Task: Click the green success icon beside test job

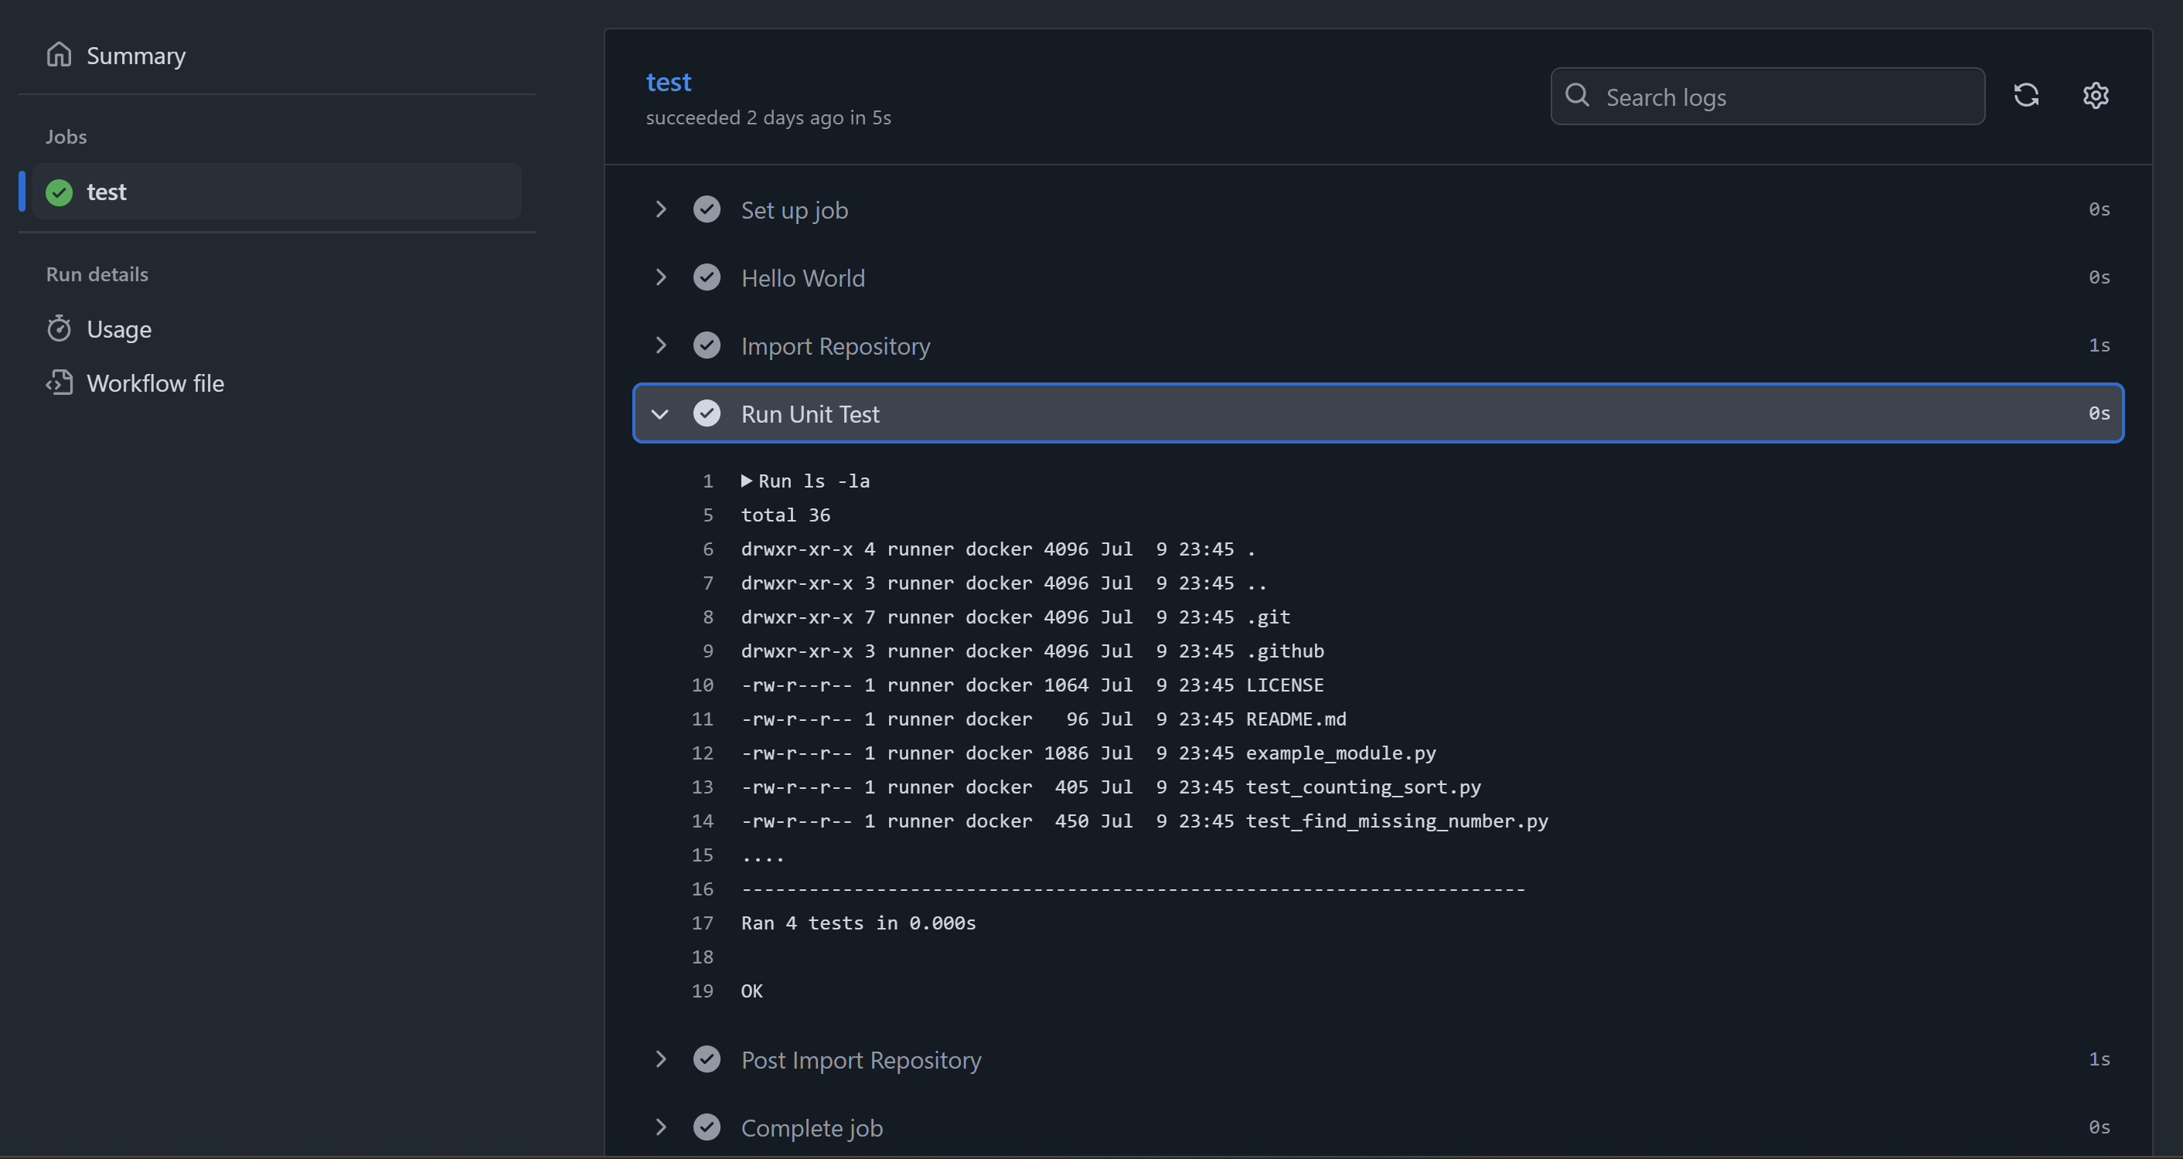Action: (x=60, y=192)
